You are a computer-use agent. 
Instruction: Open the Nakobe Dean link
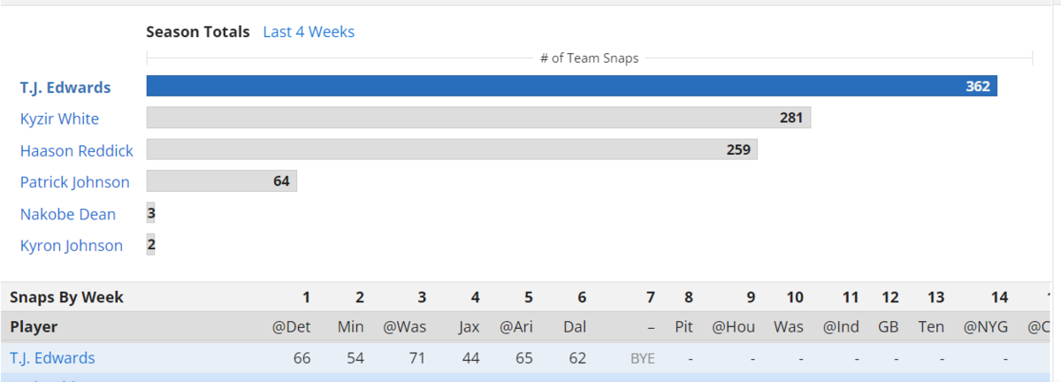68,214
